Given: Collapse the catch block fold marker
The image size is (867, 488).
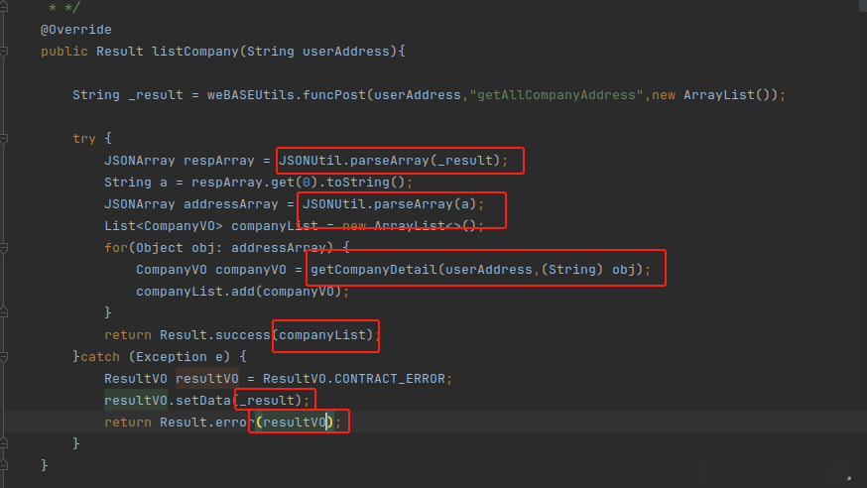Looking at the screenshot, I should pos(4,357).
